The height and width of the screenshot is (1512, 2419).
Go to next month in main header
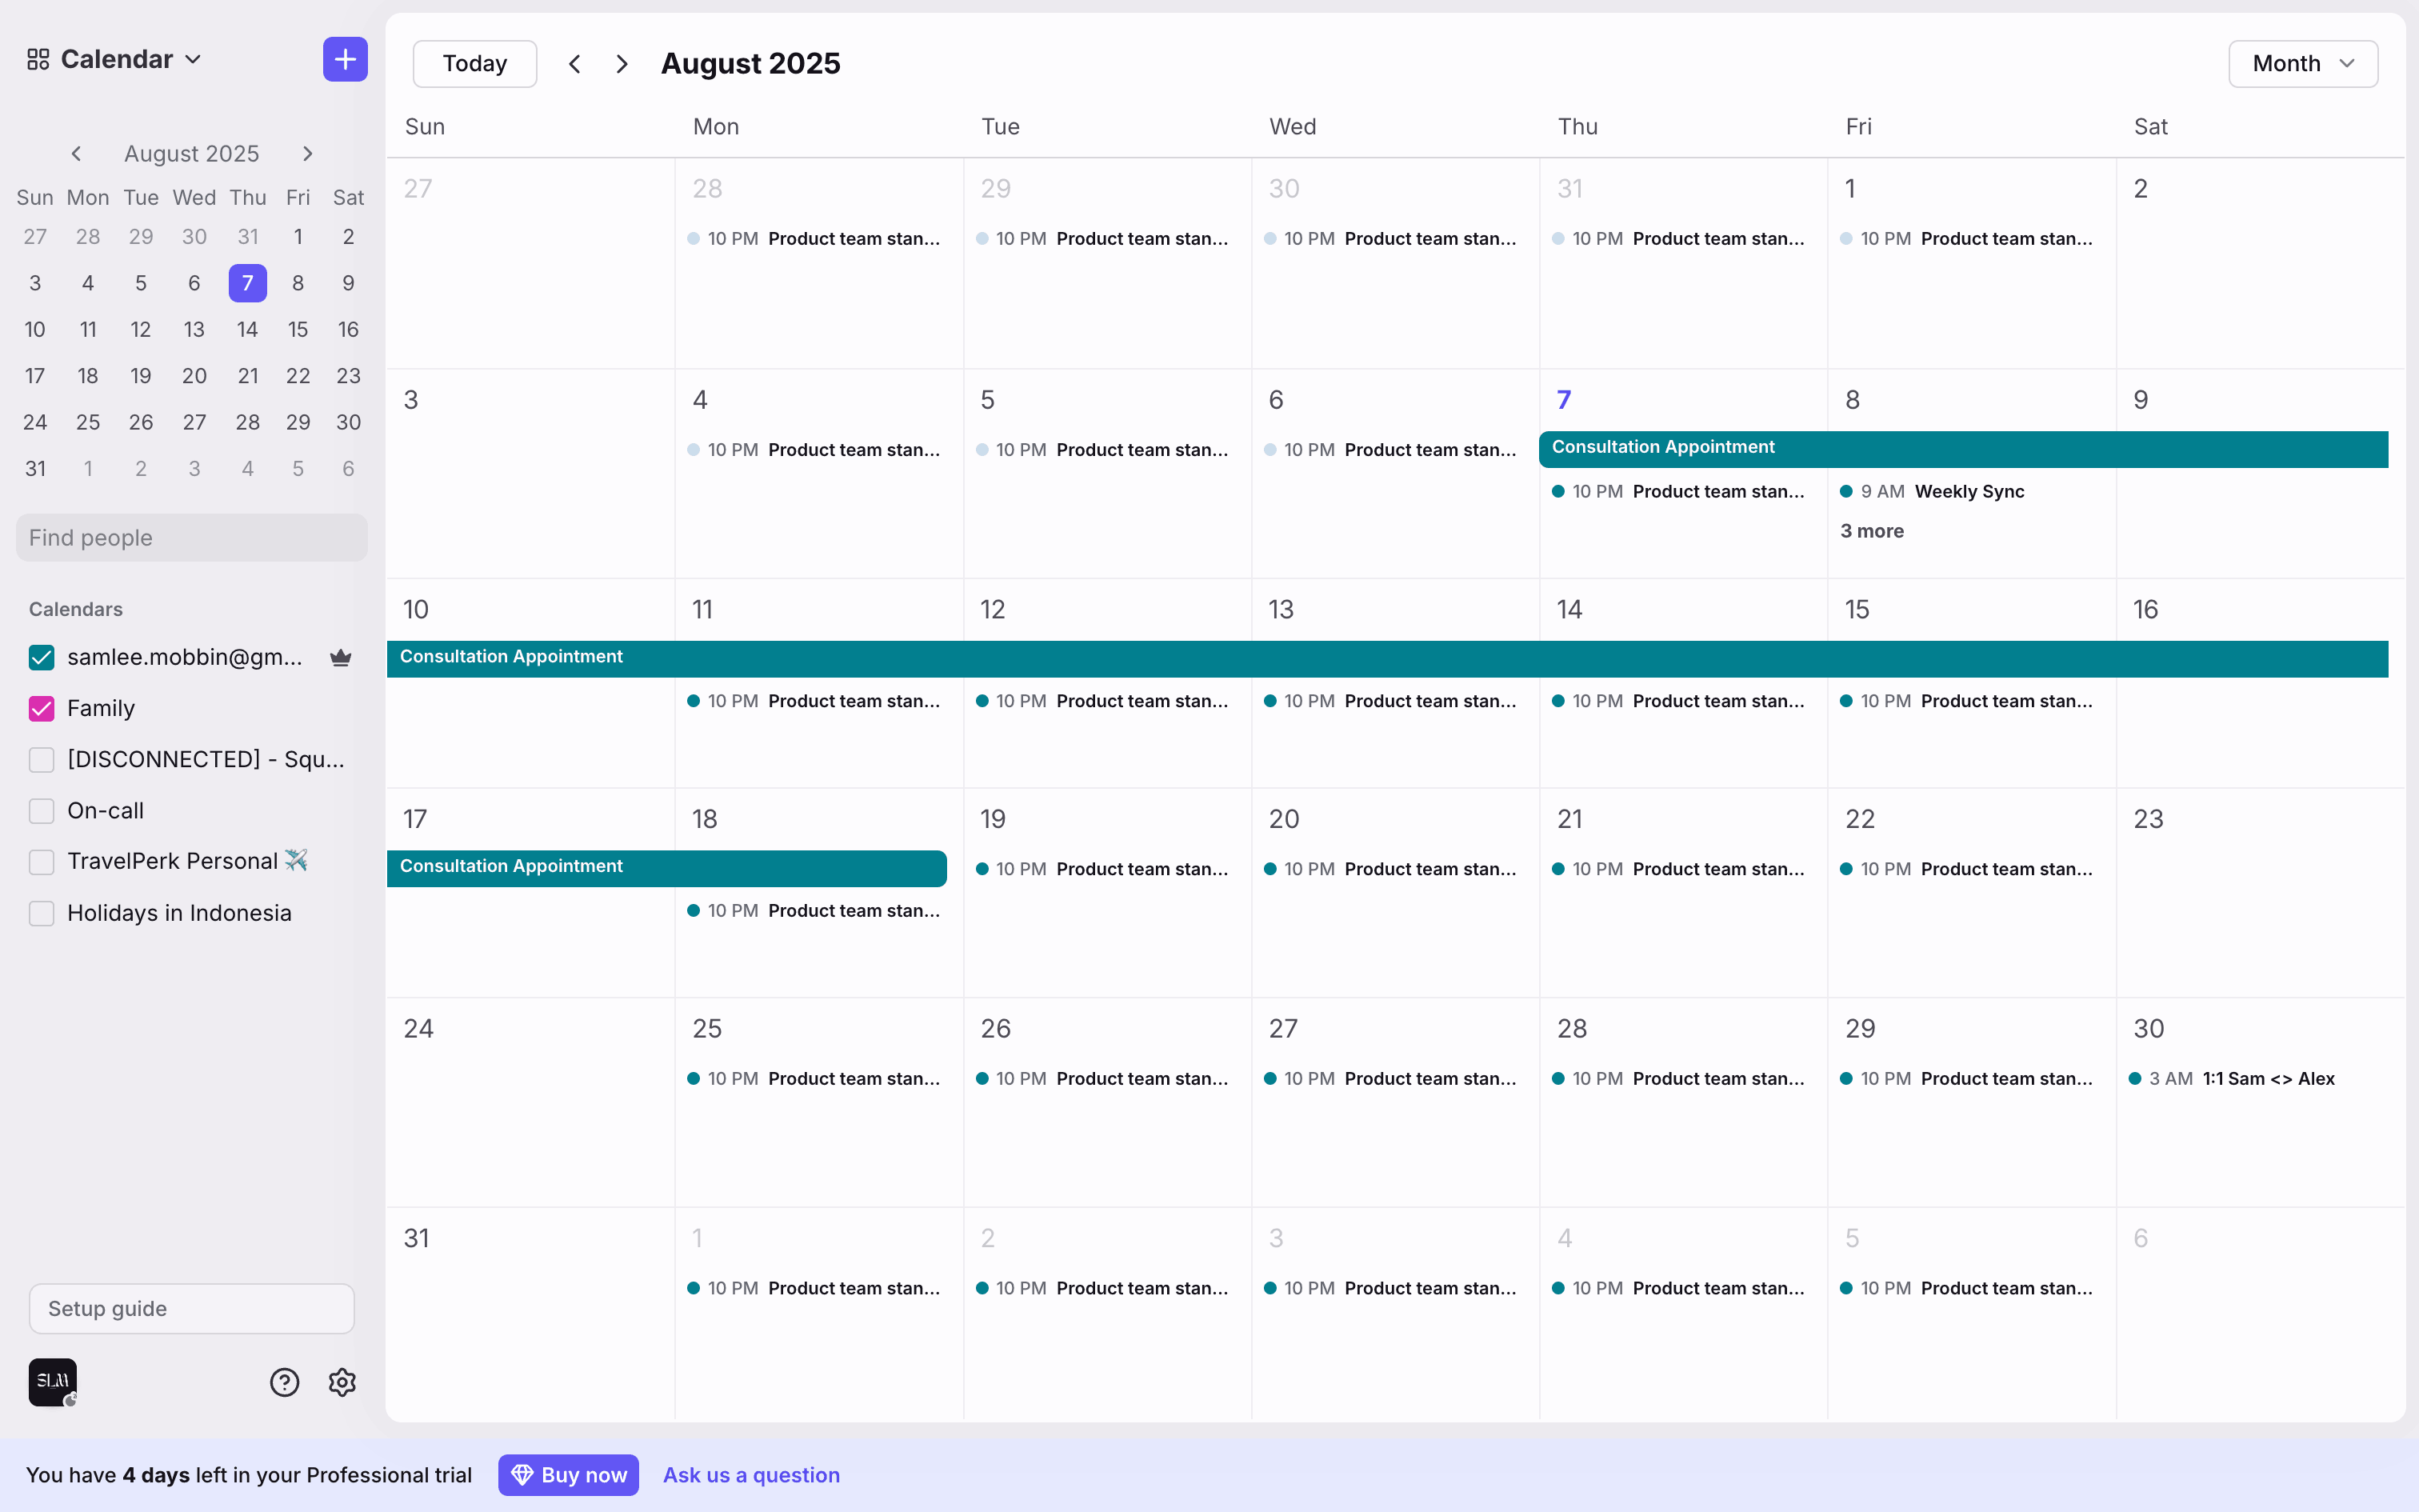(x=622, y=64)
